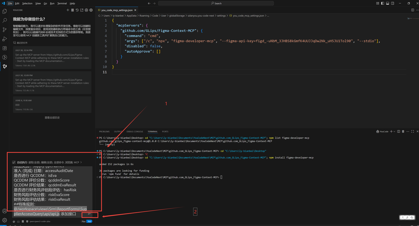Image resolution: width=419 pixels, height=226 pixels.
Task: Toggle the auto-execute (自动执行) checkbox
Action: tap(14, 162)
